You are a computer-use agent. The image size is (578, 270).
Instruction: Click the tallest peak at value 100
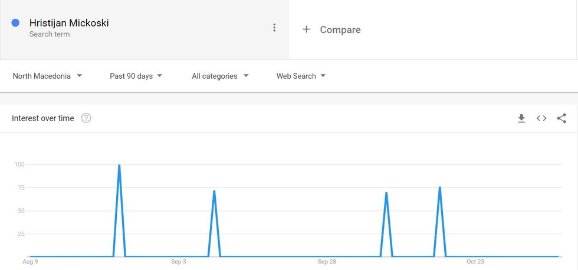[119, 165]
